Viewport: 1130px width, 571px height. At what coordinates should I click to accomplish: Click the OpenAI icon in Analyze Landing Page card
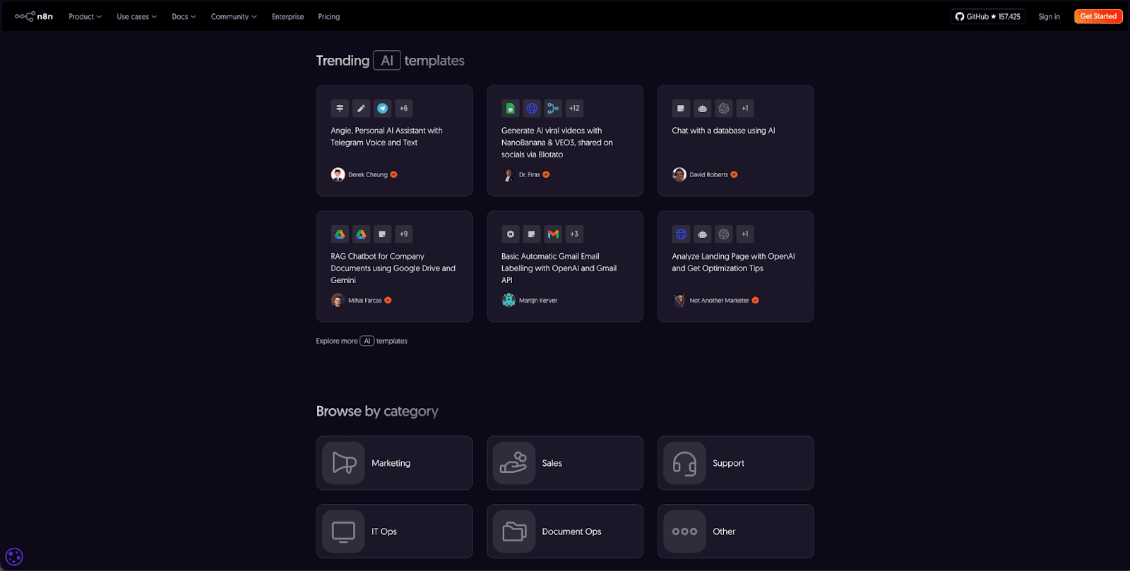coord(723,234)
